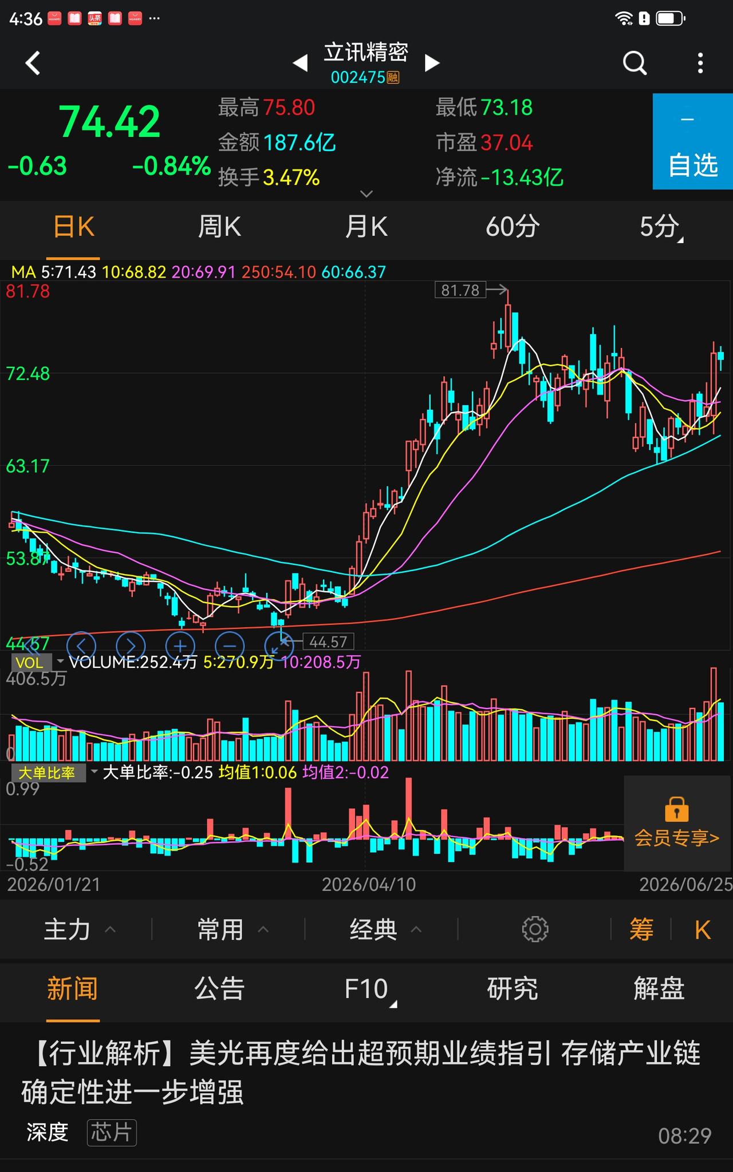Zoom in the chart with the plus icon
The width and height of the screenshot is (733, 1172).
[x=180, y=646]
